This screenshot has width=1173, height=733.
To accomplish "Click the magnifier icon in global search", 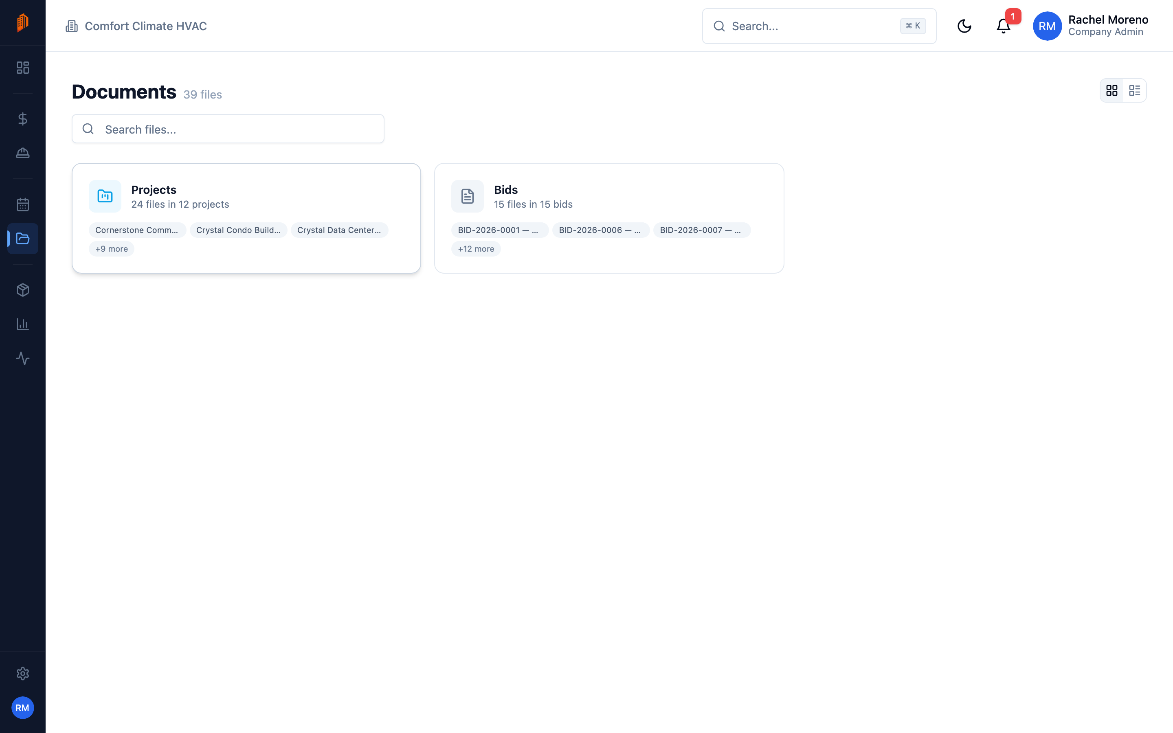I will coord(719,26).
